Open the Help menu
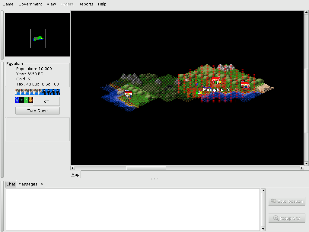Viewport: 309px width, 232px height. (102, 4)
